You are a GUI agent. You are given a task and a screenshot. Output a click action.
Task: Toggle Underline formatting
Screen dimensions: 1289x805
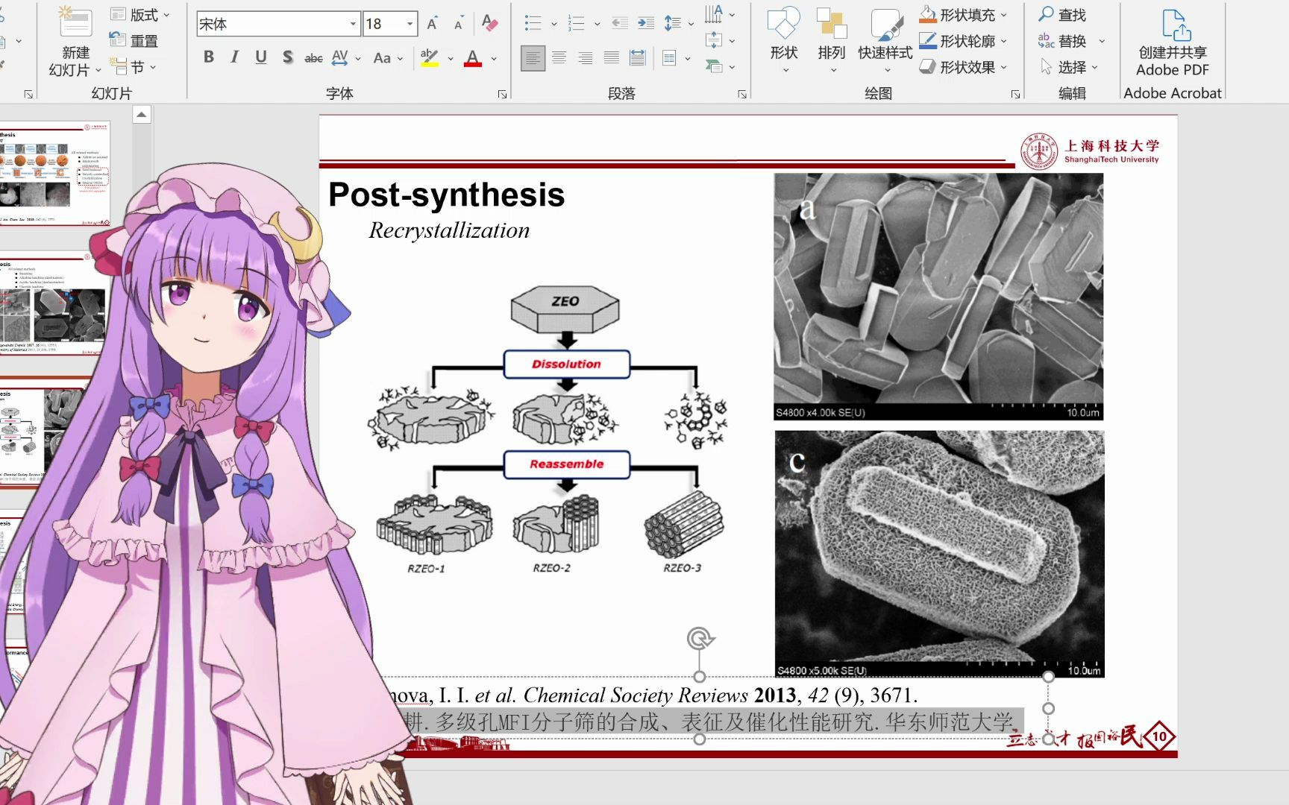[x=261, y=57]
